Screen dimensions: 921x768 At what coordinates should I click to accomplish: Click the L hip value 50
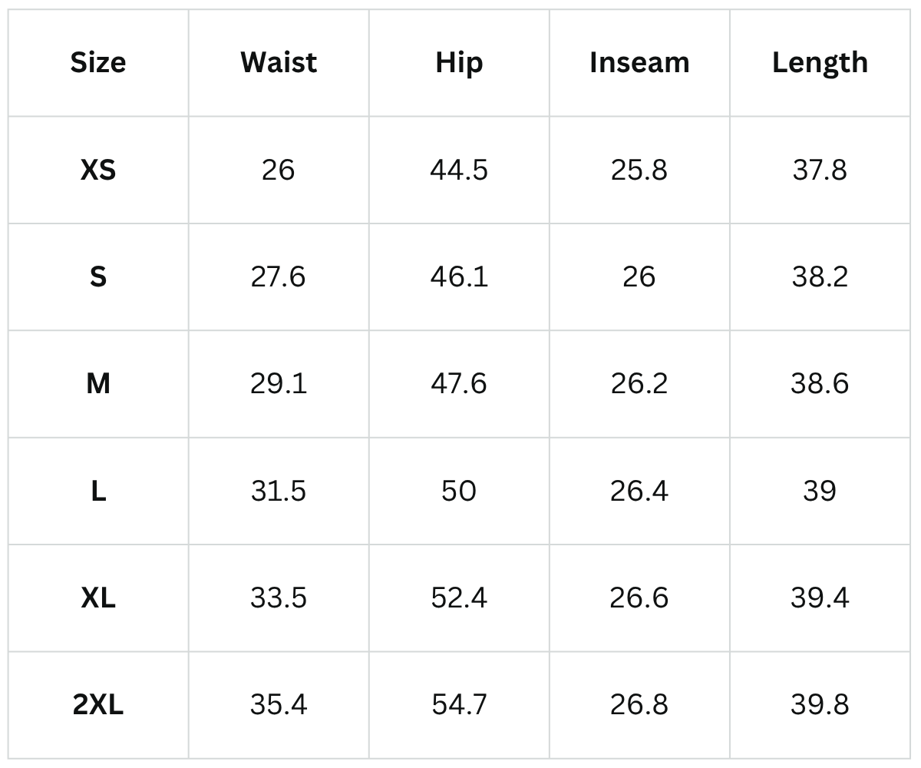459,491
